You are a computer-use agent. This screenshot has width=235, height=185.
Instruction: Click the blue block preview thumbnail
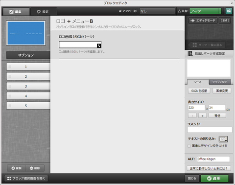26,33
